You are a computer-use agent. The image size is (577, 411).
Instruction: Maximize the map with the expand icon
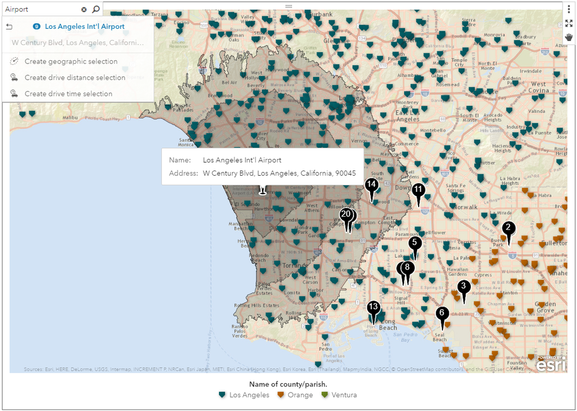[x=569, y=23]
